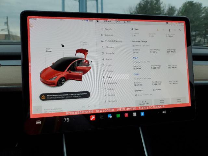Click next track media control
The image size is (208, 156).
click(x=95, y=106)
